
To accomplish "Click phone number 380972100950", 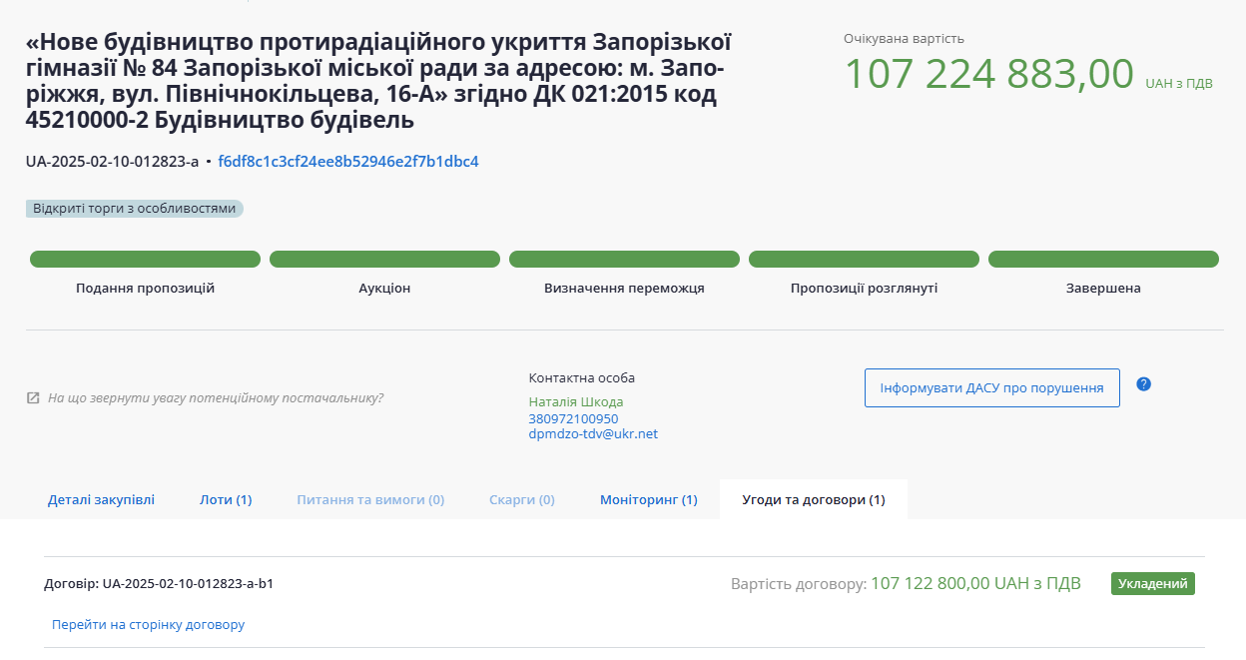I will coord(573,419).
